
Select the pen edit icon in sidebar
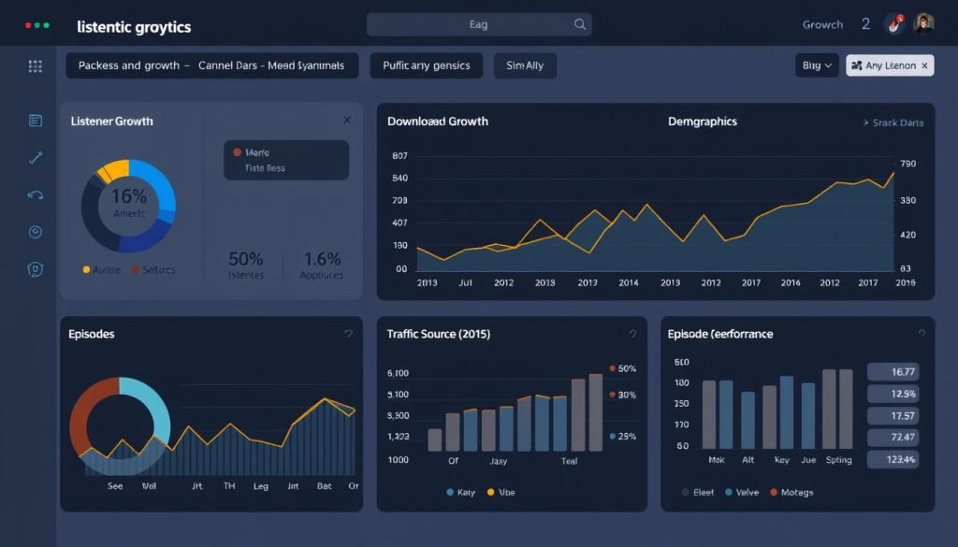tap(36, 157)
